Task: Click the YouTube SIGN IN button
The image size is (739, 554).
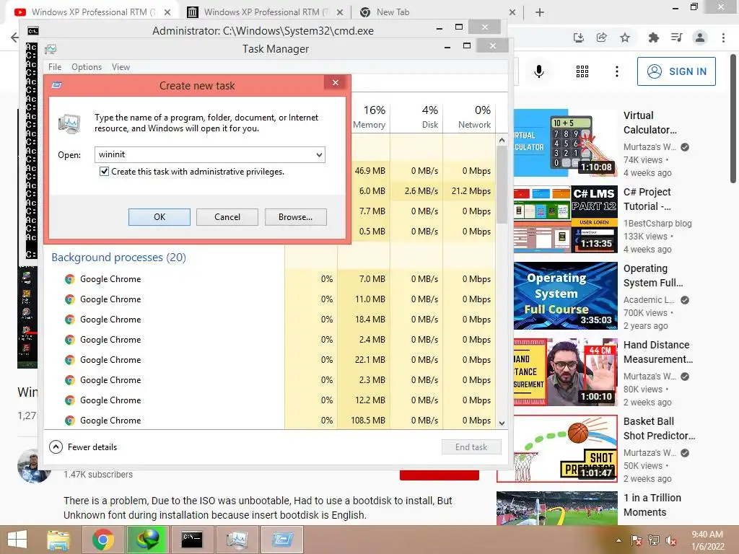Action: 676,71
